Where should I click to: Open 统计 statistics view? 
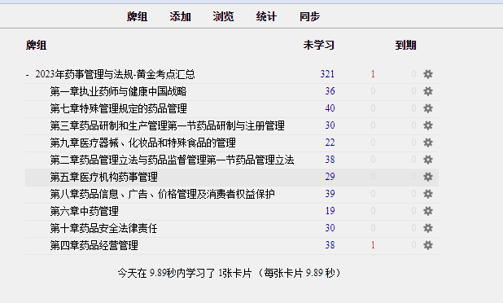(x=266, y=16)
